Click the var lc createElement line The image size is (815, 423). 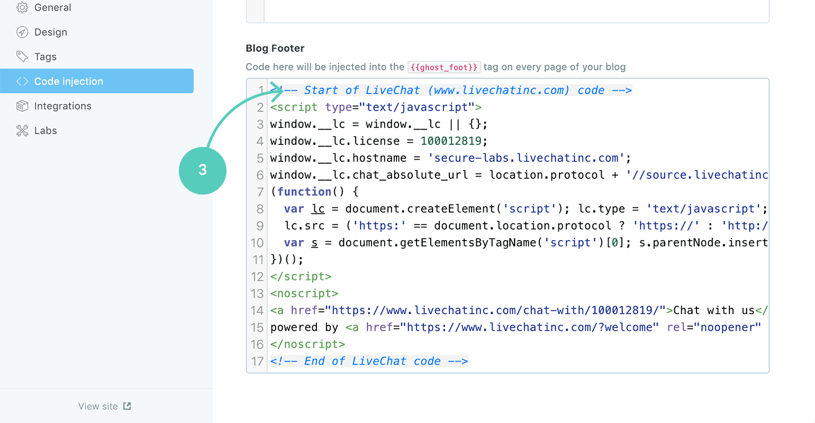pos(526,209)
